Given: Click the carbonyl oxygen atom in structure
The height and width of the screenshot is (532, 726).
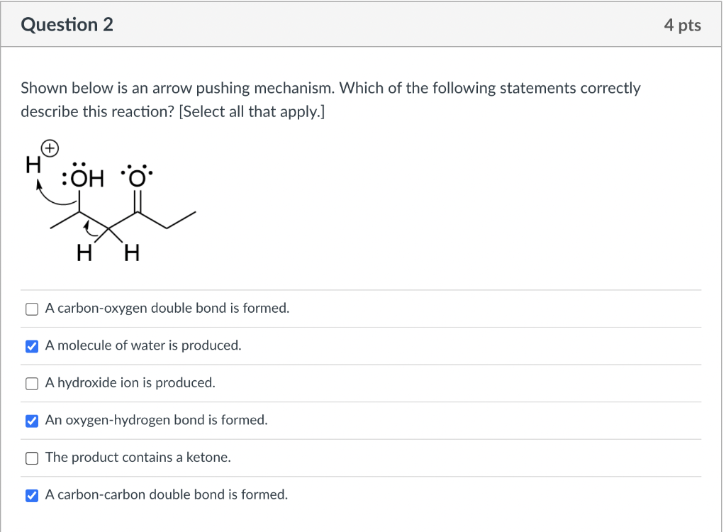Looking at the screenshot, I should (x=137, y=176).
